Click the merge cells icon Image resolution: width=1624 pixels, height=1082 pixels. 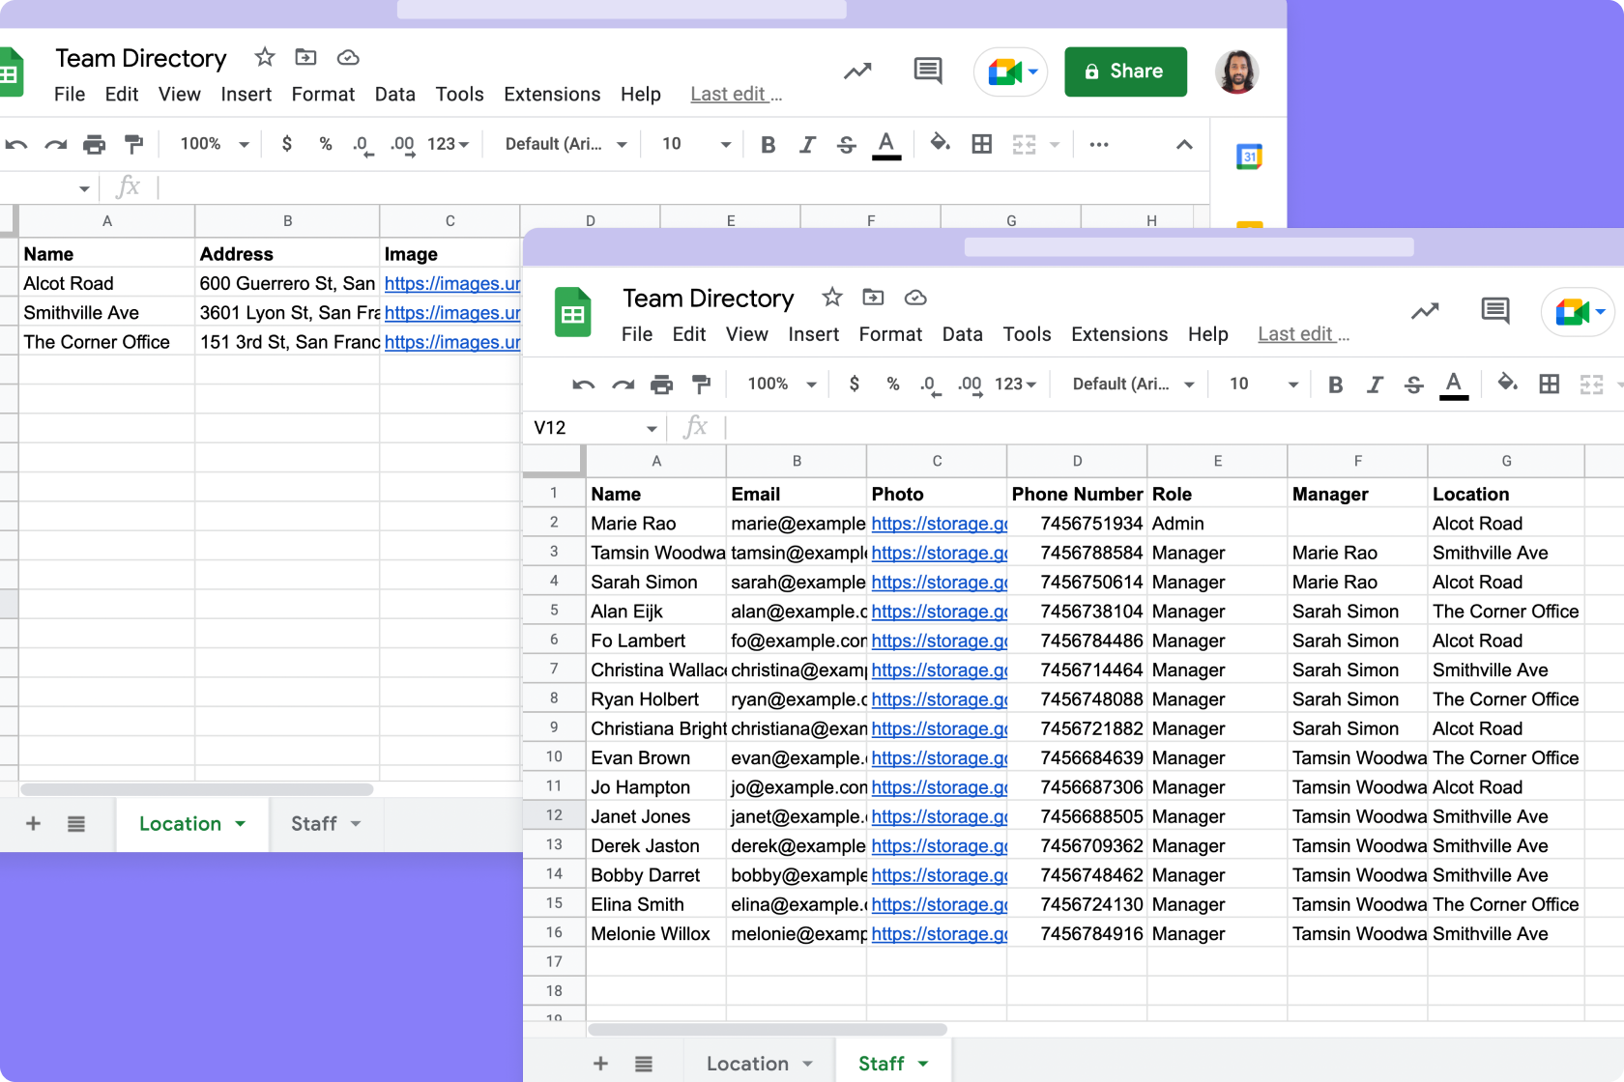pyautogui.click(x=1590, y=384)
